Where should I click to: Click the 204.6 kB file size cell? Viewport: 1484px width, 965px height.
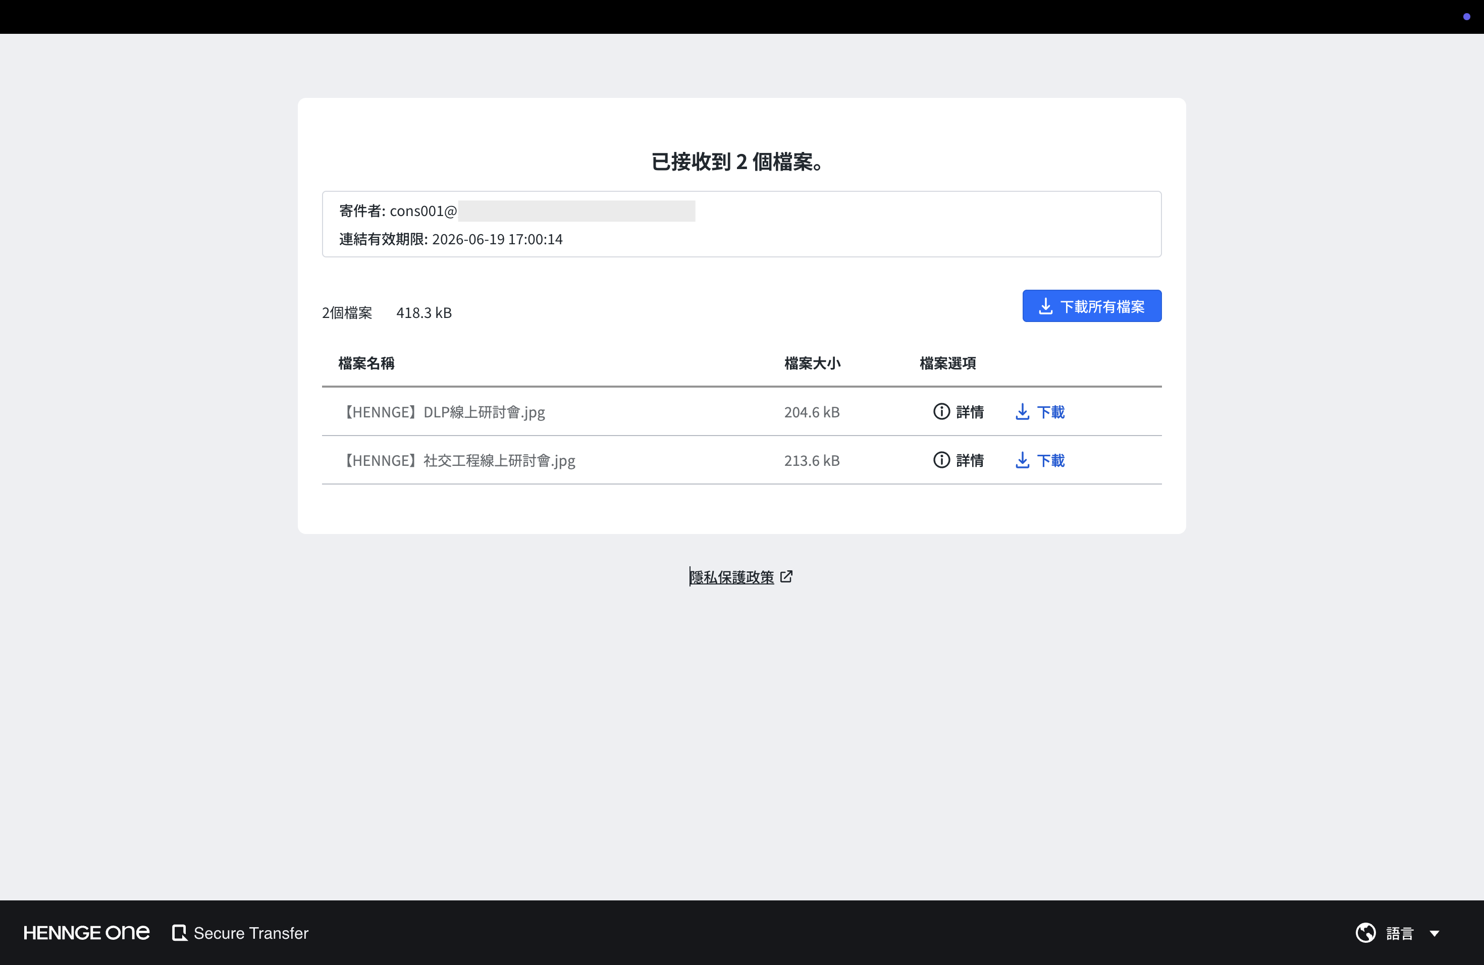[812, 412]
